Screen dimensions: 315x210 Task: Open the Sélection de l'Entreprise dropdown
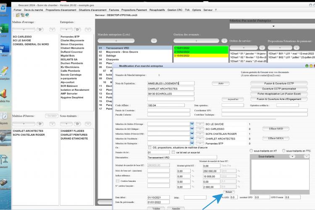tap(192, 143)
